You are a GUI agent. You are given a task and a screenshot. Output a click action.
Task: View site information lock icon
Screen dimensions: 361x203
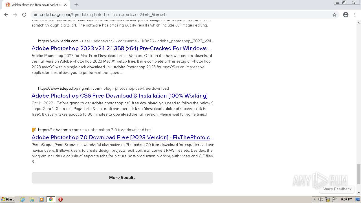[x=36, y=15]
